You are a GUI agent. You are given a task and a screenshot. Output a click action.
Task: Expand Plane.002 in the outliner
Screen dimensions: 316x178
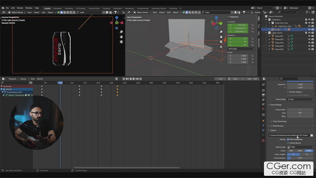pyautogui.click(x=269, y=39)
